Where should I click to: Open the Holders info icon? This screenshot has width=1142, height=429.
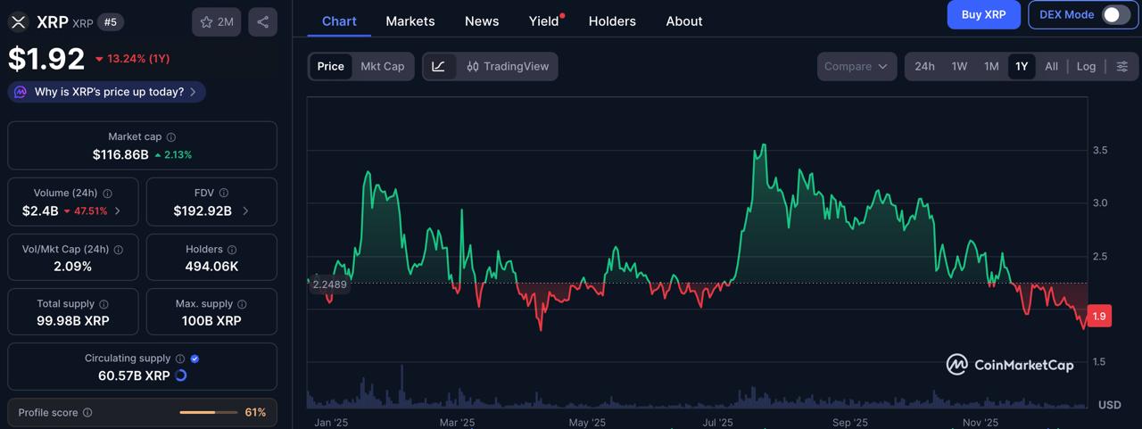(x=232, y=250)
